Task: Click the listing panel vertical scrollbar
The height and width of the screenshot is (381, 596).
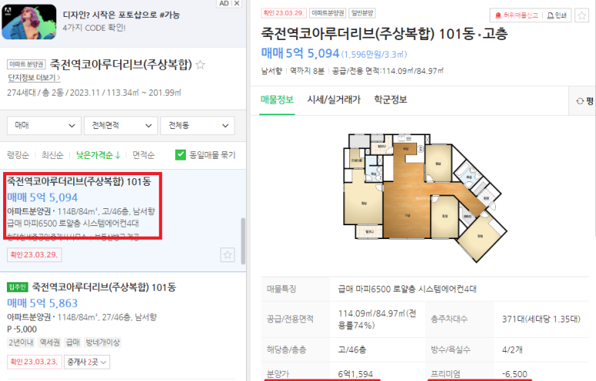Action: click(x=243, y=241)
